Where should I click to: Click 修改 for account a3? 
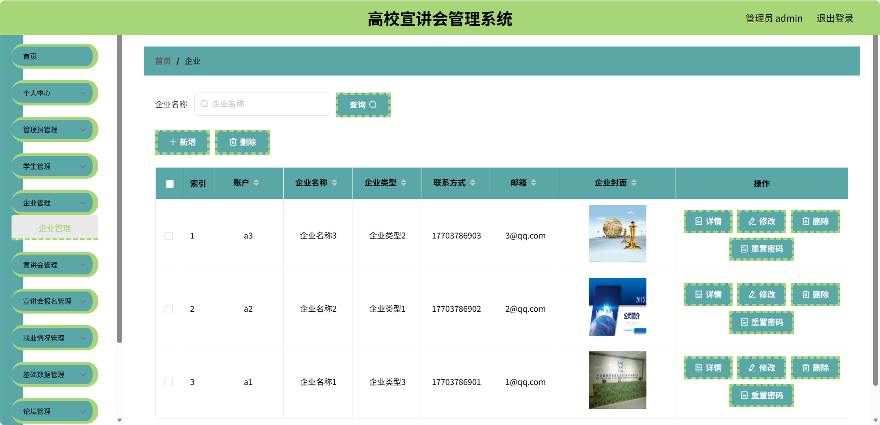coord(762,221)
